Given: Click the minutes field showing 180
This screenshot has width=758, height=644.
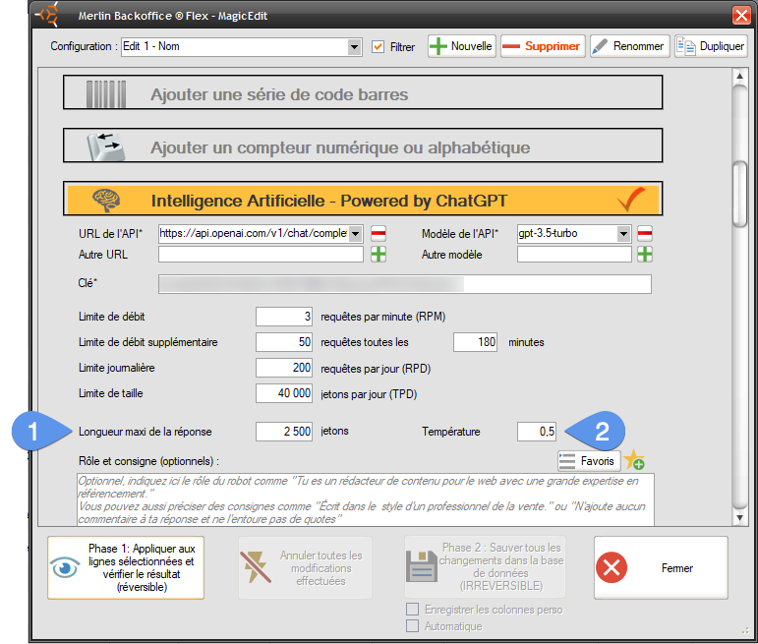Looking at the screenshot, I should coord(475,342).
